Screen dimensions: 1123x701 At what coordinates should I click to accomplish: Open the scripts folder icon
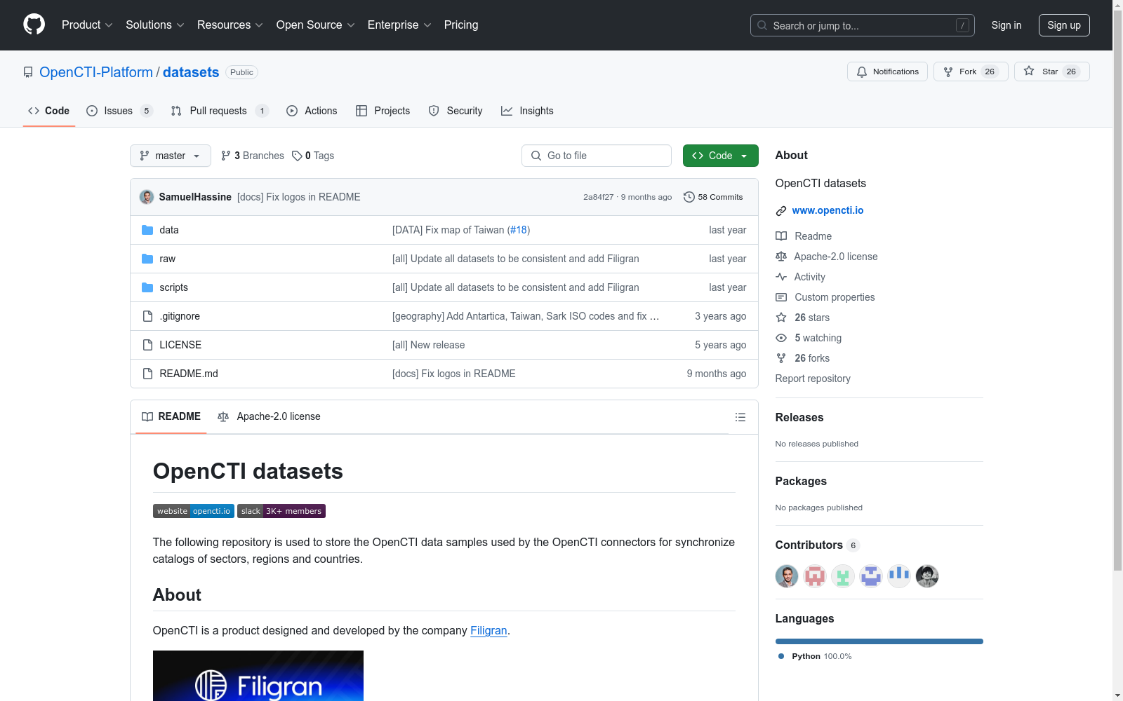pyautogui.click(x=147, y=287)
